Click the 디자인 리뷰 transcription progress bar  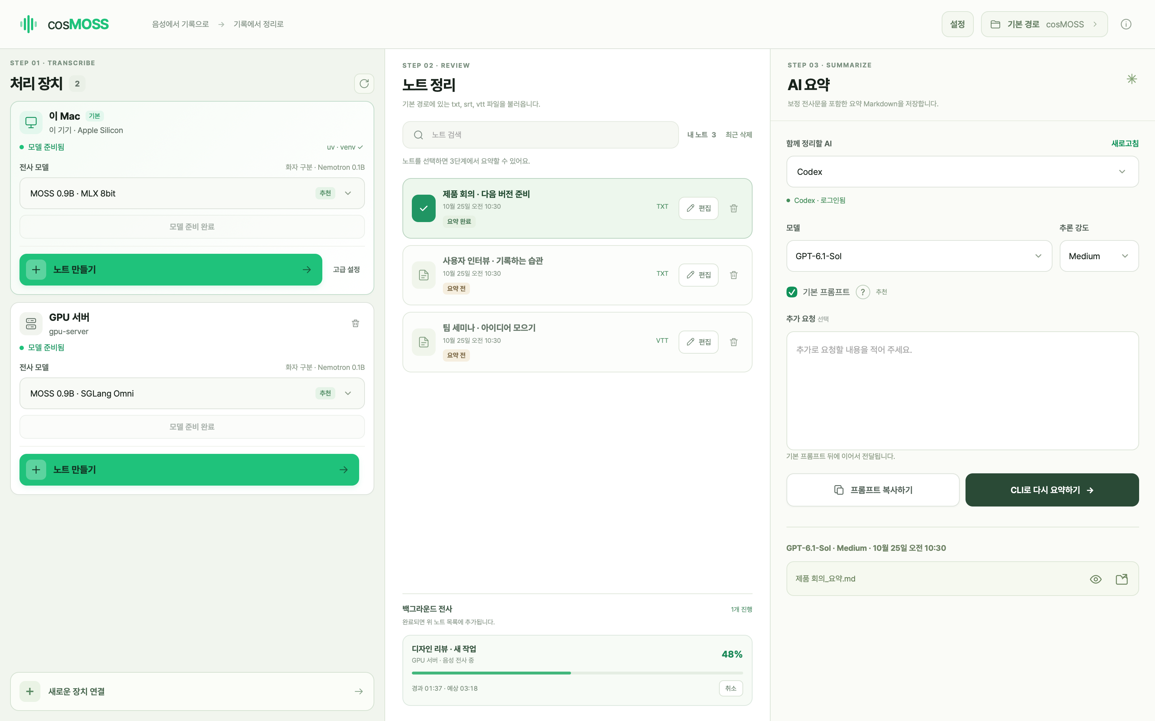coord(577,673)
